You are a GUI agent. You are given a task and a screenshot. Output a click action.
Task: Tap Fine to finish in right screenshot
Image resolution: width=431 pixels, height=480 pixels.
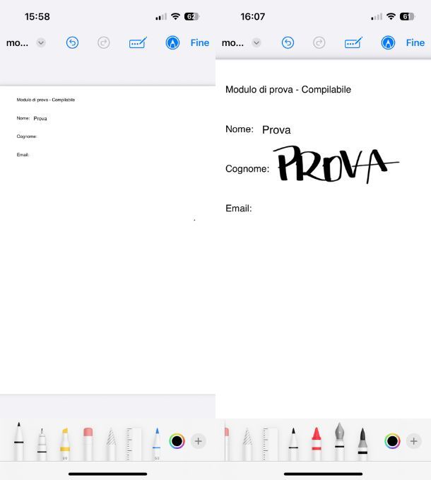point(415,42)
